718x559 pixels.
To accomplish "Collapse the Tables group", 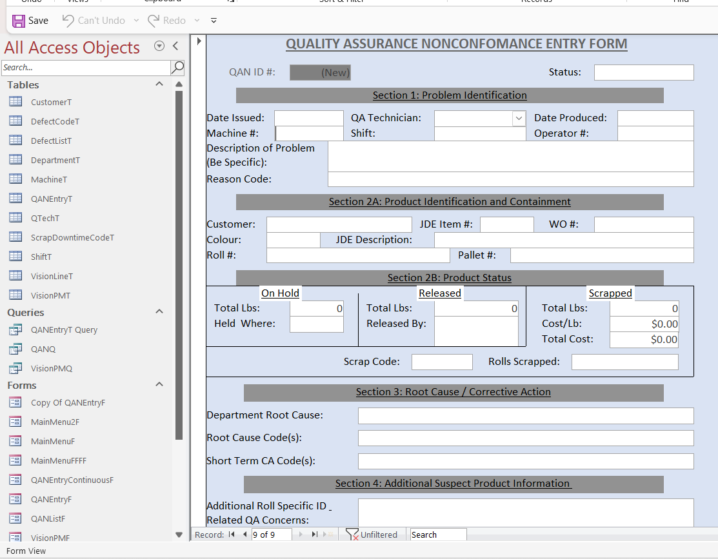I will [x=159, y=84].
